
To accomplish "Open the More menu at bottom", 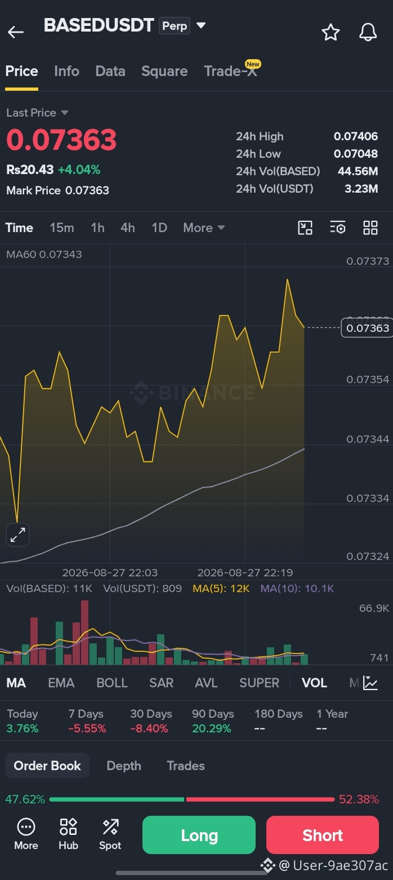I will pos(26,834).
